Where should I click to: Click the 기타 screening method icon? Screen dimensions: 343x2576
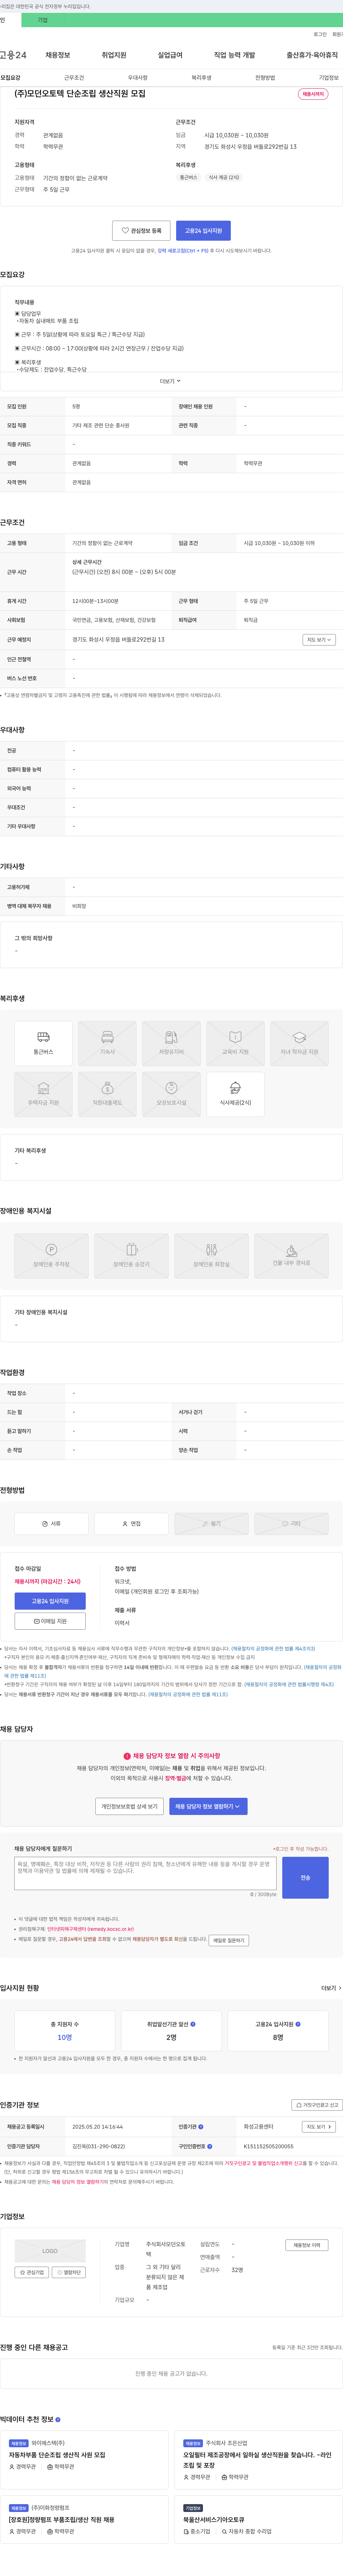point(291,1523)
